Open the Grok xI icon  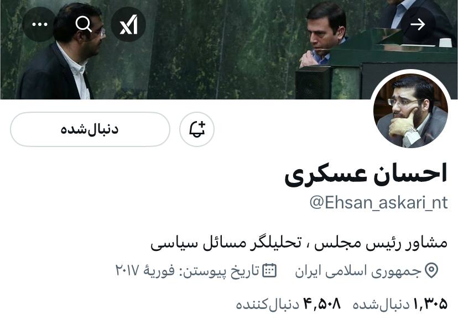(128, 24)
